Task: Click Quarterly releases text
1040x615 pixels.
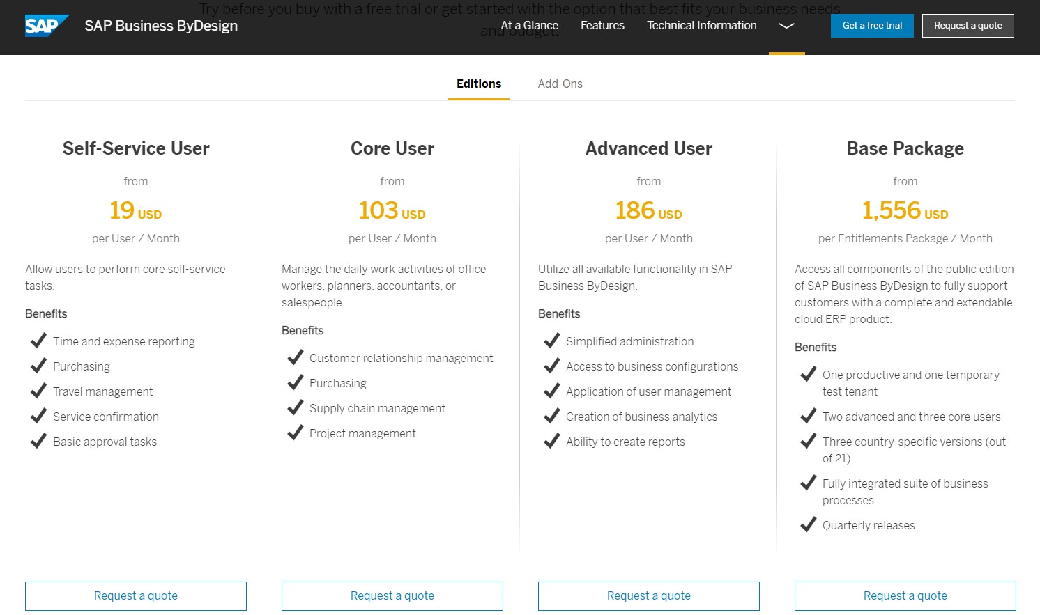Action: 869,525
